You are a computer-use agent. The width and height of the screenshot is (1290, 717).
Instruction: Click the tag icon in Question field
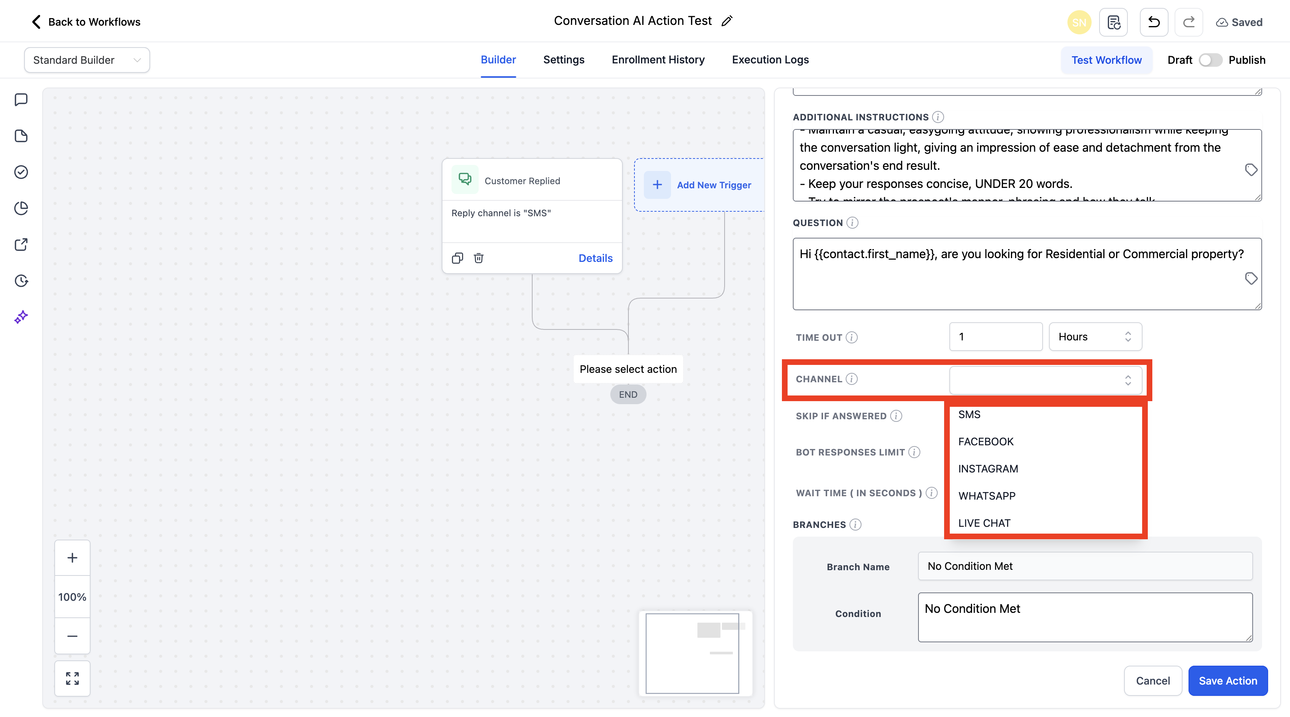tap(1251, 278)
